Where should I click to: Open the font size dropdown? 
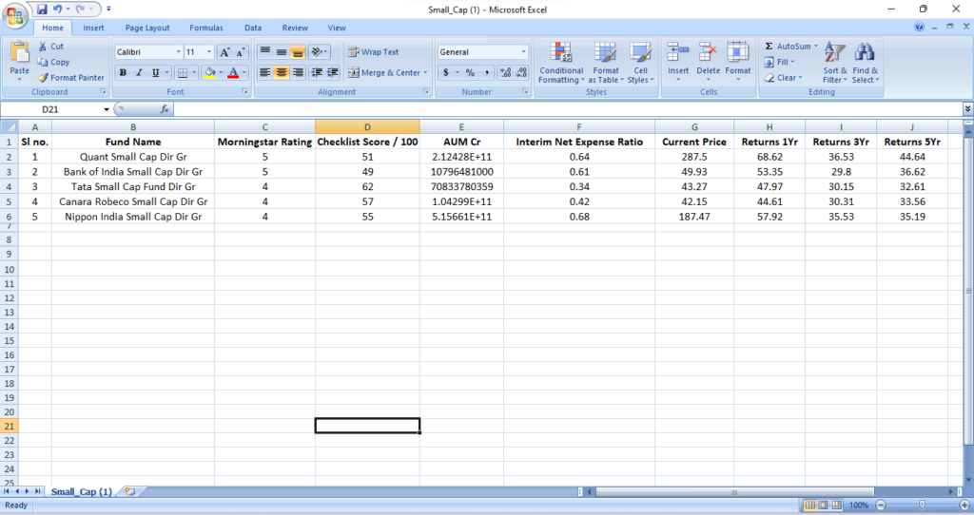(x=209, y=52)
